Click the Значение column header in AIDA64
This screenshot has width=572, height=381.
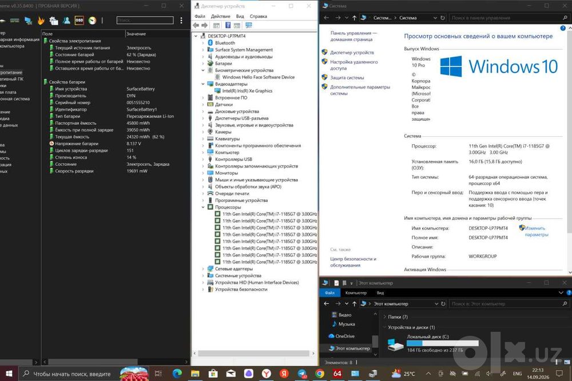pyautogui.click(x=136, y=34)
